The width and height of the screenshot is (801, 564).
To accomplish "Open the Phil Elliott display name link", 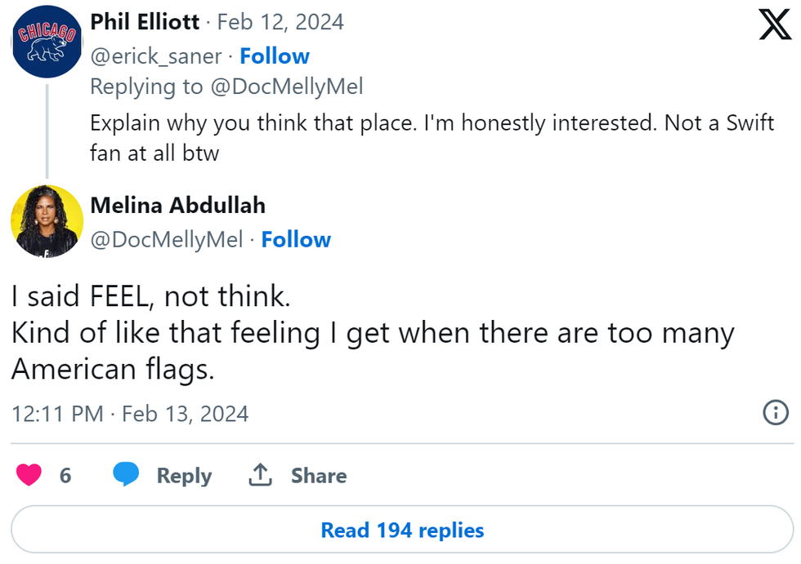I will click(145, 22).
